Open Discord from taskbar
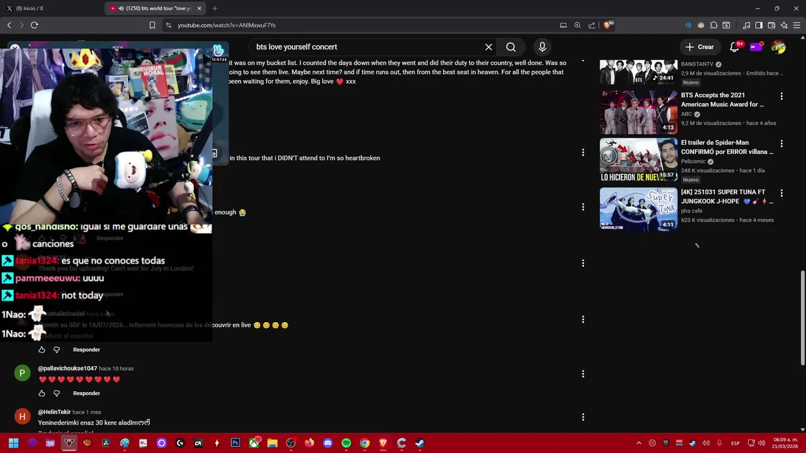This screenshot has width=806, height=453. coord(327,443)
